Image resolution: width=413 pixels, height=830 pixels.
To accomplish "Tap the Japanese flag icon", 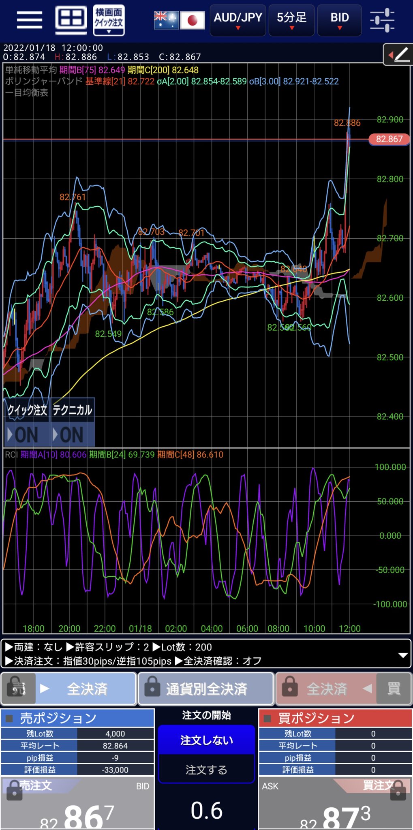I will point(193,20).
